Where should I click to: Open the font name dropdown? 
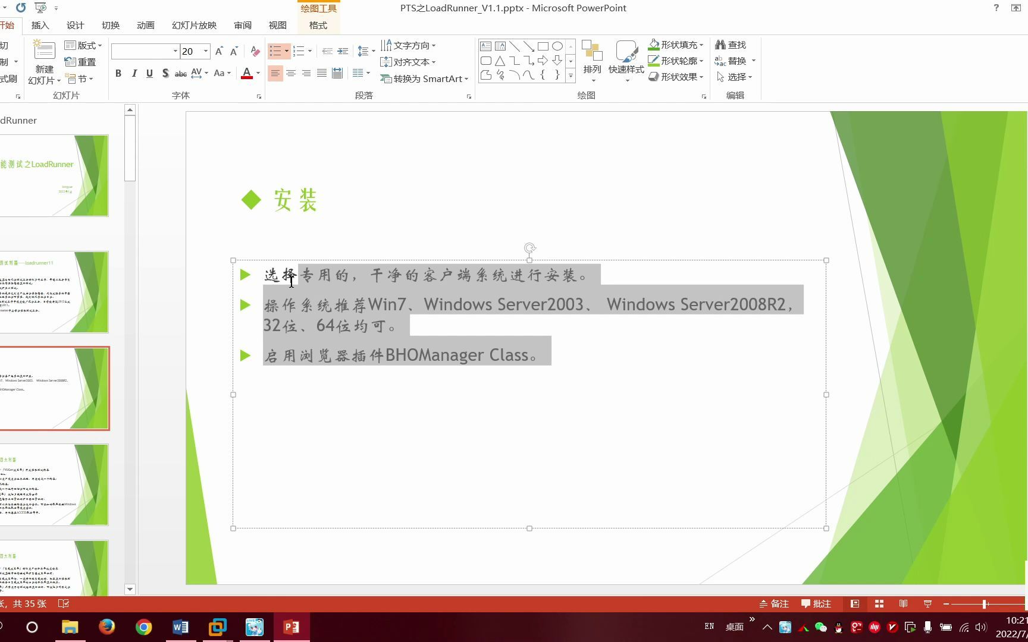pyautogui.click(x=175, y=52)
